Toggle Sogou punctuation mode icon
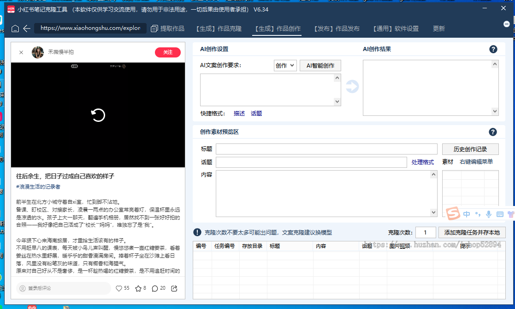Screen dimensions: 515x309 (478, 214)
